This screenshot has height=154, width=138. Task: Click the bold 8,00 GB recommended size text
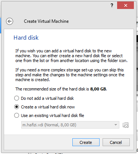[x=98, y=89]
